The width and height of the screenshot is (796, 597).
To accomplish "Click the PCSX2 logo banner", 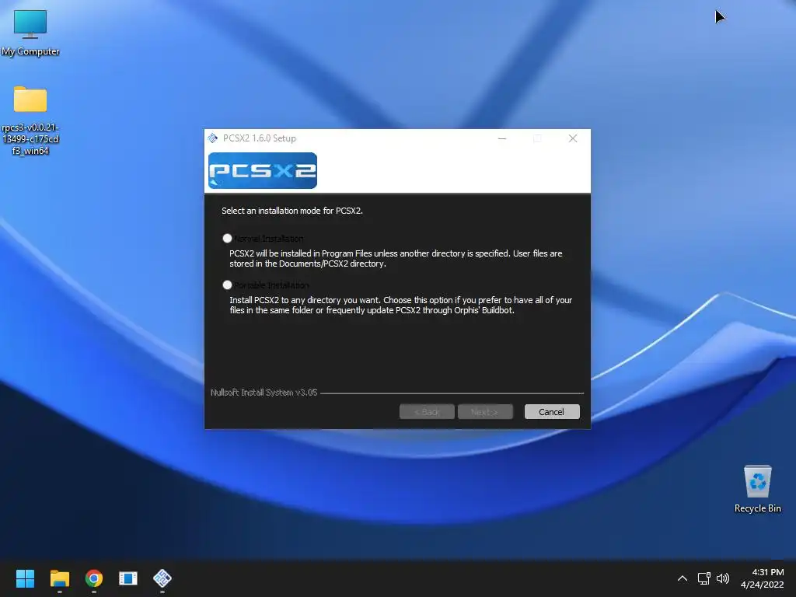I will (x=263, y=170).
